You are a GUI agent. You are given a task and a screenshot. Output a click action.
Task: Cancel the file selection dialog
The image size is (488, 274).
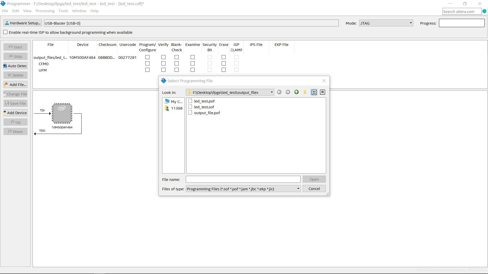314,189
